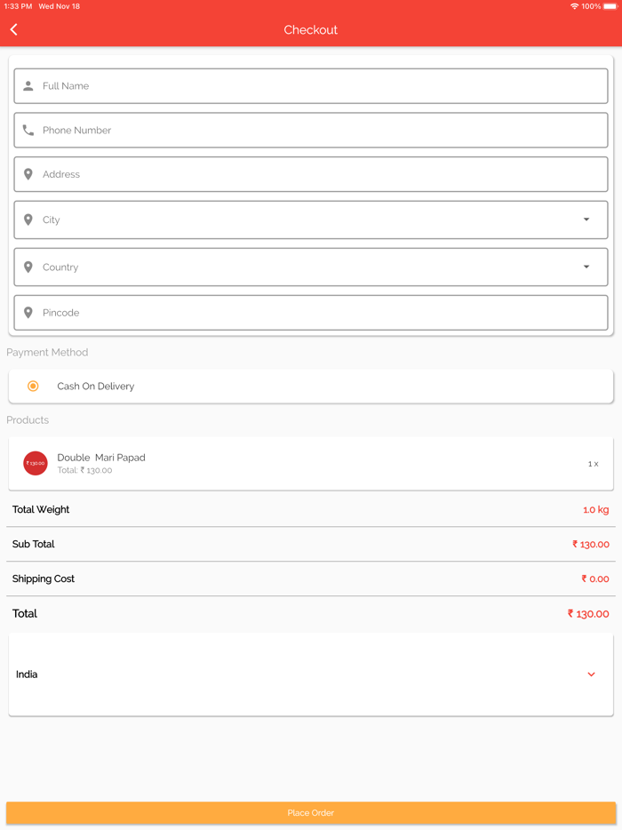The image size is (622, 830).
Task: Click the battery indicator in status bar
Action: [610, 6]
